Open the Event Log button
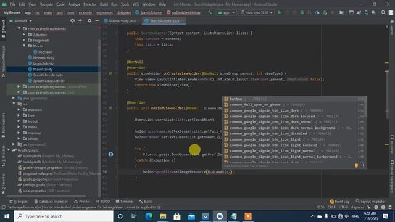The image size is (395, 222). (340, 202)
